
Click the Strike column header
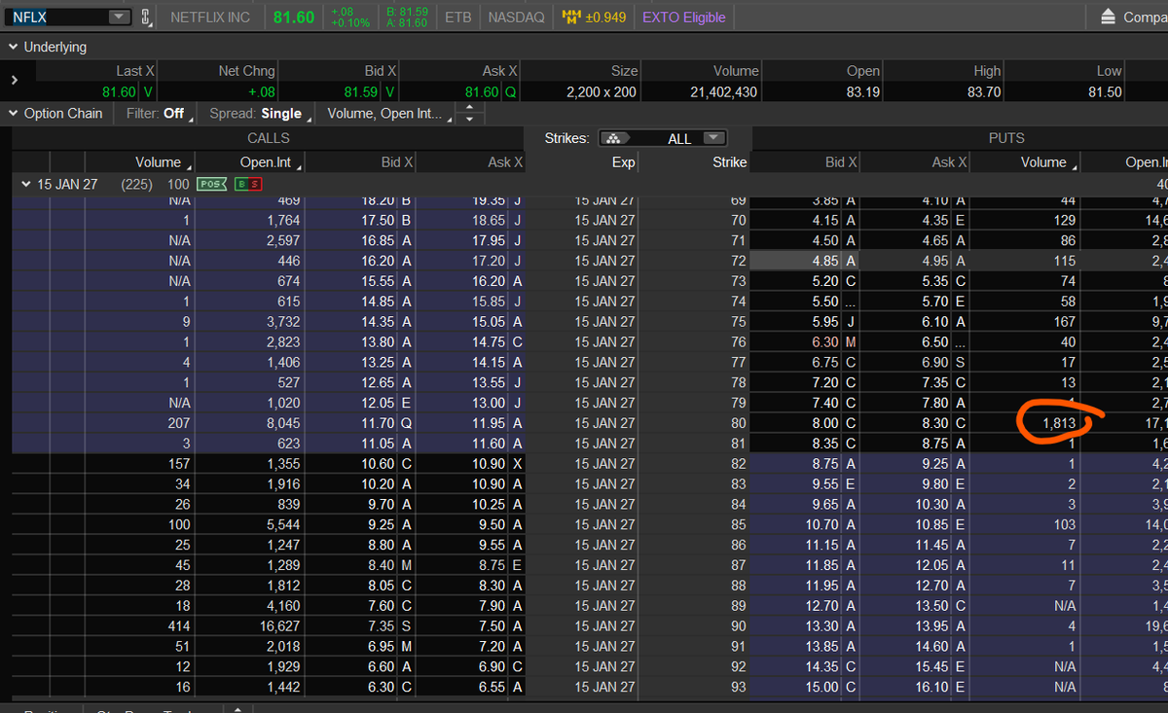[x=729, y=162]
